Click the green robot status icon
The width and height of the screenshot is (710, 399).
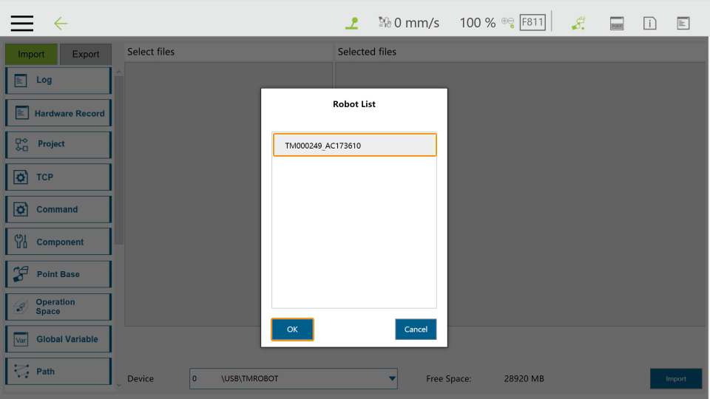click(352, 23)
